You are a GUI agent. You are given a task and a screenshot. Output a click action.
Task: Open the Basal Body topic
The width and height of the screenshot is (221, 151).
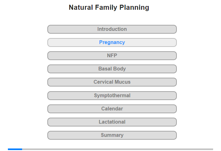pos(112,69)
